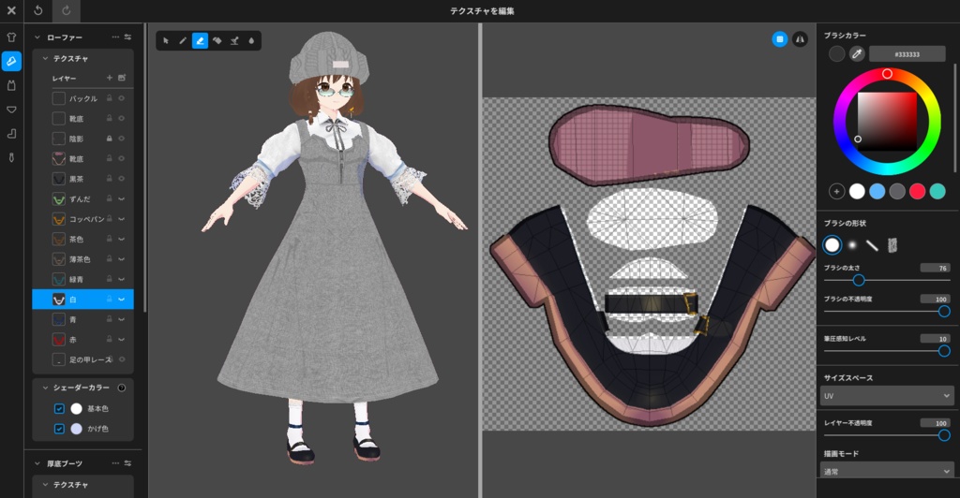Choose the selection cursor tool

click(x=165, y=41)
